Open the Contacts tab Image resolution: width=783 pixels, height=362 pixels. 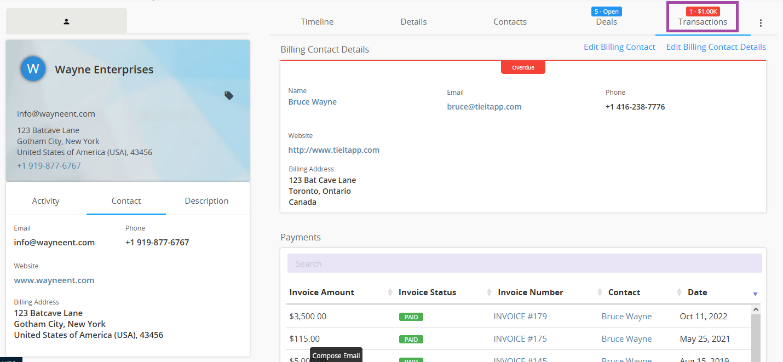tap(510, 22)
